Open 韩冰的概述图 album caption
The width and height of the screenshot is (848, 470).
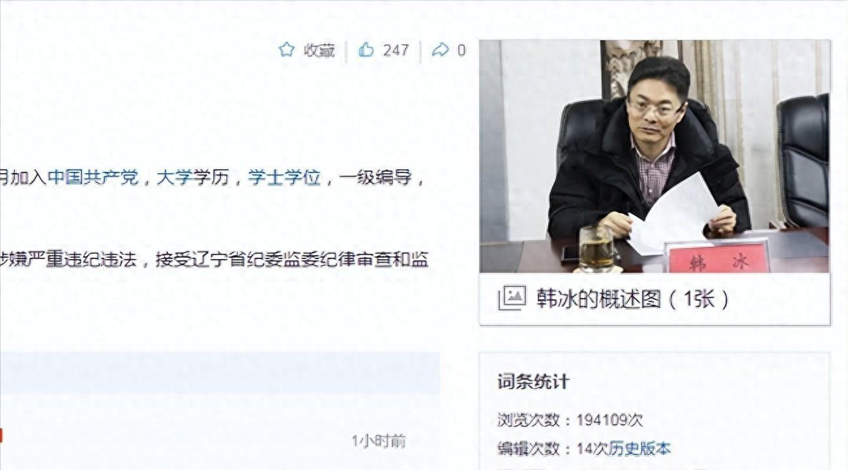[x=632, y=299]
